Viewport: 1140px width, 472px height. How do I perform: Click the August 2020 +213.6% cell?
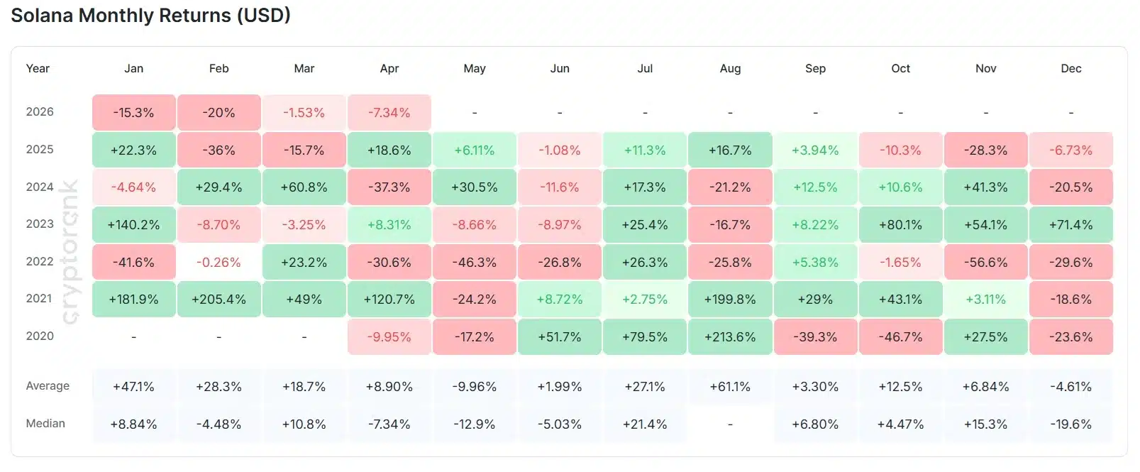pos(730,337)
